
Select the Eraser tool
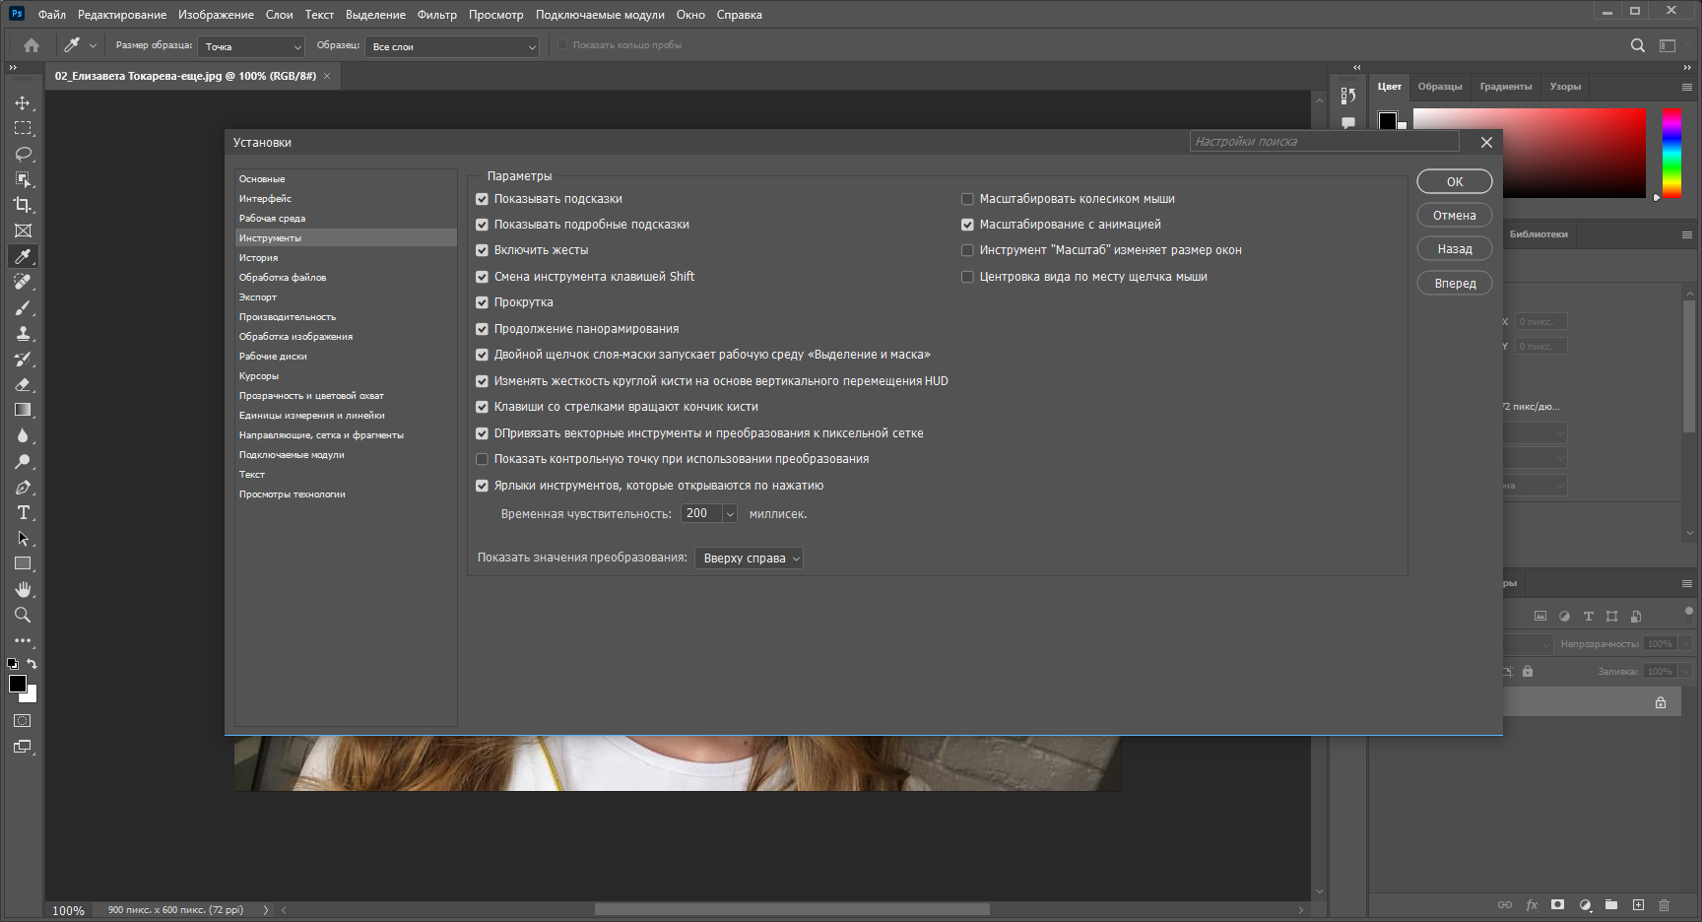[23, 384]
